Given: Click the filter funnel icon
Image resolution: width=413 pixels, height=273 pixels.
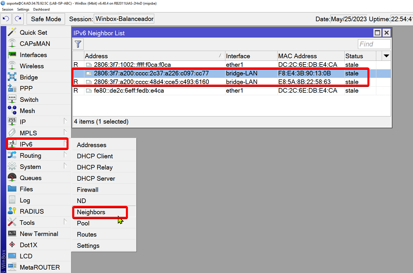Looking at the screenshot, I should point(78,44).
